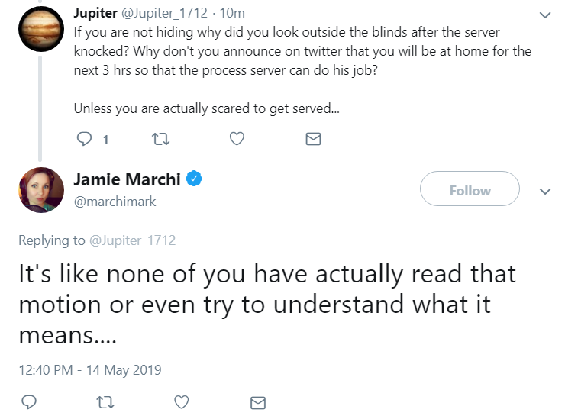Open Jupiter's profile picture
This screenshot has height=416, width=565.
40,28
